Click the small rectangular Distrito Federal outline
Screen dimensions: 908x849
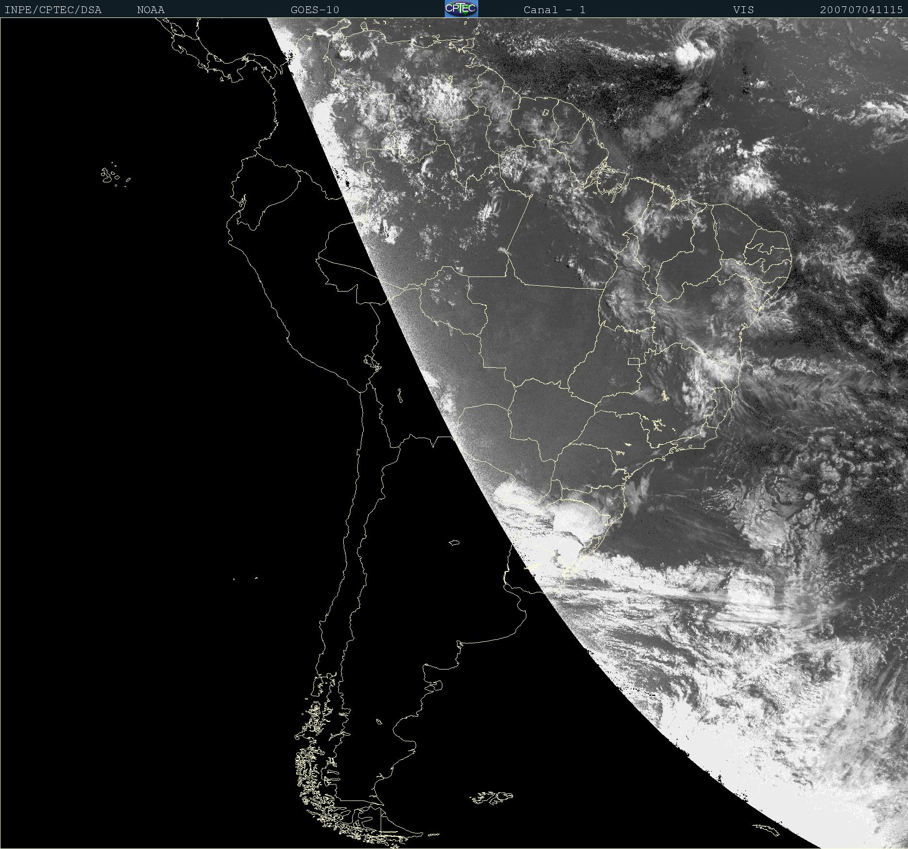pyautogui.click(x=633, y=361)
